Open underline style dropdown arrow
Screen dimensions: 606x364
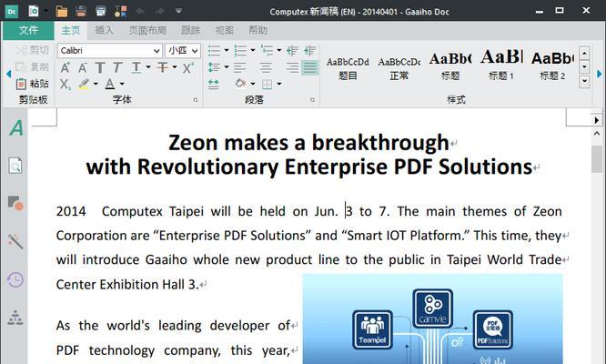point(148,67)
